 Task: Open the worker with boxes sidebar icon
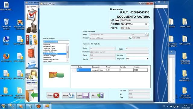point(32,27)
